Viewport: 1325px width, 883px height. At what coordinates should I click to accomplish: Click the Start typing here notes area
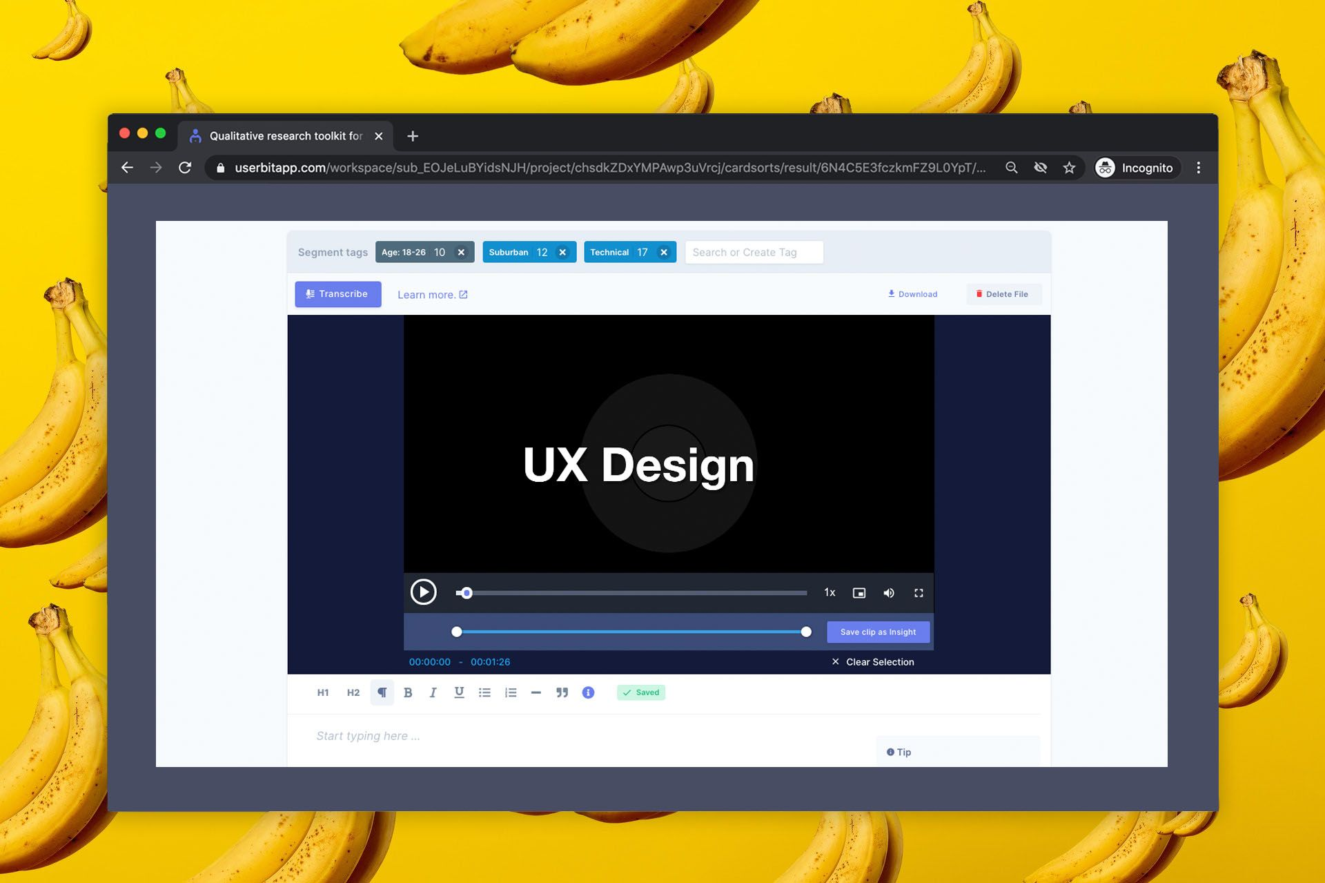(368, 736)
